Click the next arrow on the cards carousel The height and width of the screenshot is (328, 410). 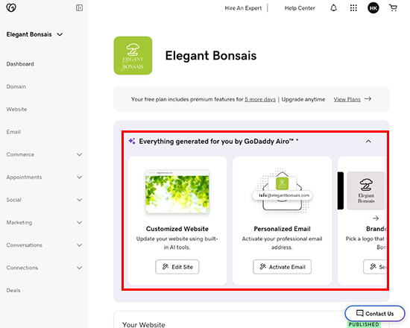[x=376, y=218]
